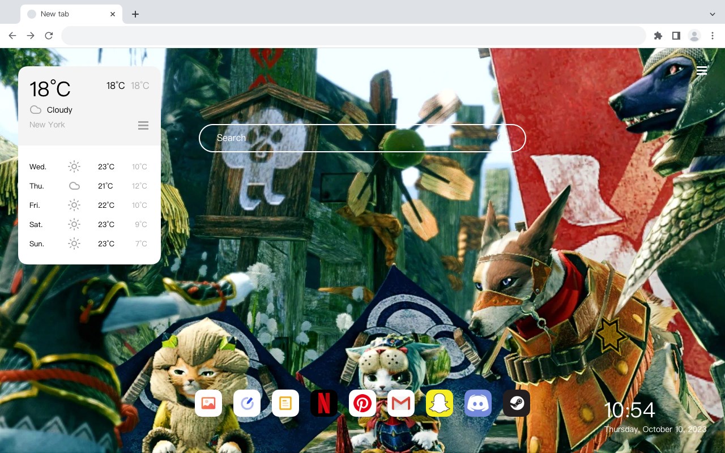Select the Thu. forecast row
This screenshot has height=453, width=725.
coord(89,186)
